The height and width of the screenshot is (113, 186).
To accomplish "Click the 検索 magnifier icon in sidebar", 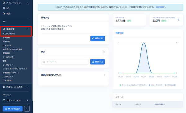I will click(4, 14).
